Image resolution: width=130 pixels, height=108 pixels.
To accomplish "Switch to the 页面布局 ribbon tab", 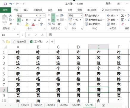I will [x=38, y=10].
